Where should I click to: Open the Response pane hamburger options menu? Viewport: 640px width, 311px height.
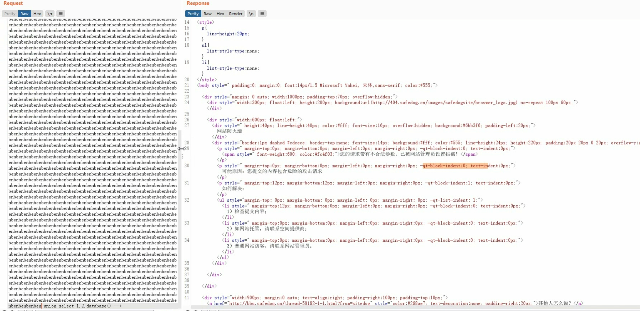[262, 14]
